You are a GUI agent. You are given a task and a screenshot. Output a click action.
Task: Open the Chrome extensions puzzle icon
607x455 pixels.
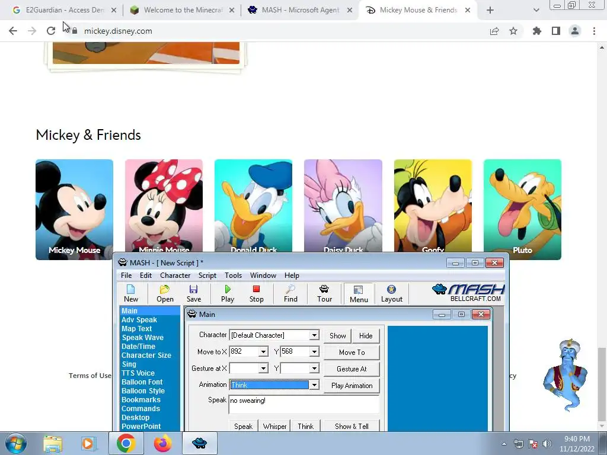(536, 31)
